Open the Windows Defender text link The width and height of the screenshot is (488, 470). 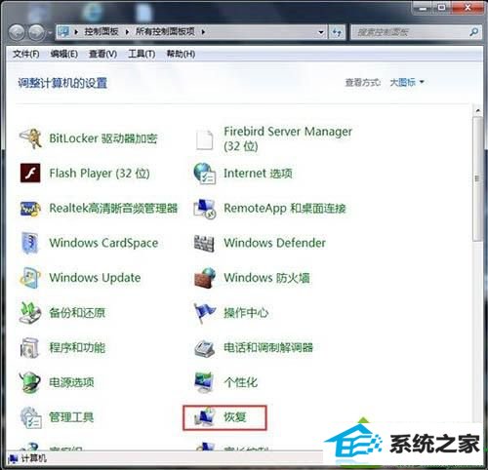click(274, 243)
